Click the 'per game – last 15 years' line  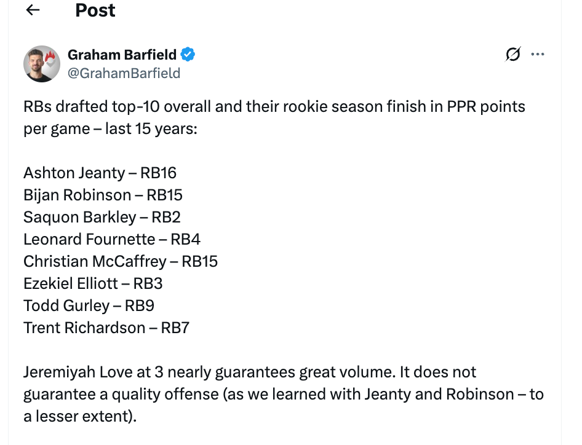tap(110, 128)
